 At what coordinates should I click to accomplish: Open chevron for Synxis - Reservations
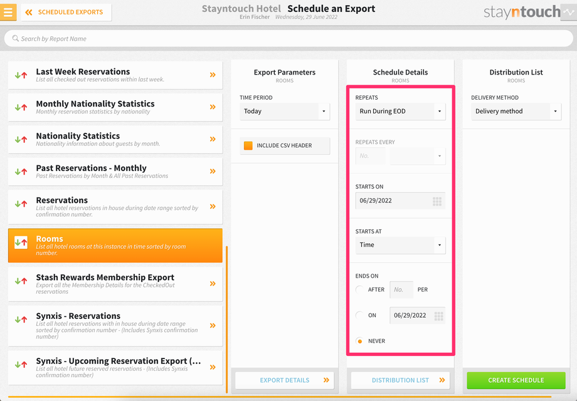click(x=213, y=326)
